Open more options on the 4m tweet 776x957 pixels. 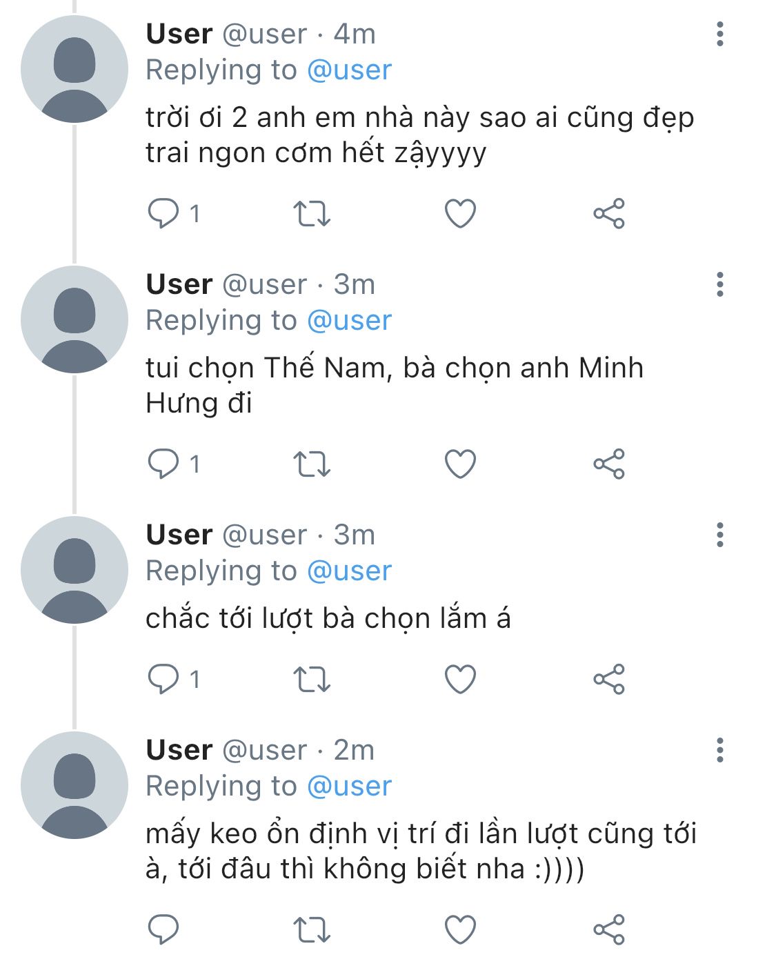coord(719,34)
